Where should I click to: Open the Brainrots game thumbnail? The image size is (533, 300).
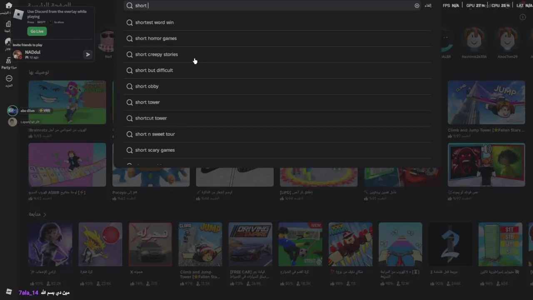[x=67, y=102]
